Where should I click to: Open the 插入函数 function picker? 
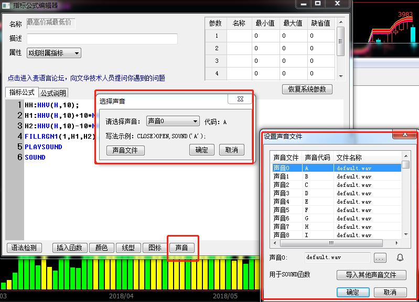point(69,248)
